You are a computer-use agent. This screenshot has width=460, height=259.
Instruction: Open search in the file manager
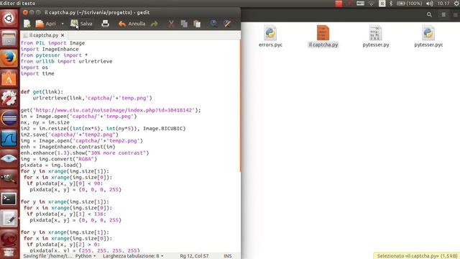[x=429, y=14]
